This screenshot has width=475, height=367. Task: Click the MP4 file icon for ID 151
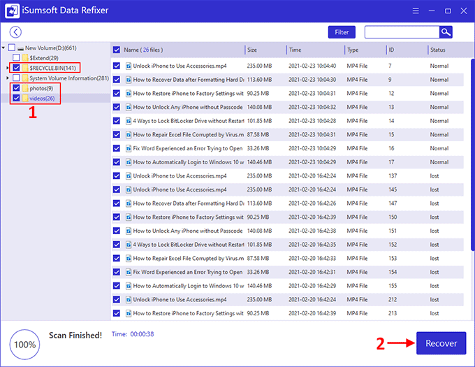click(x=129, y=231)
